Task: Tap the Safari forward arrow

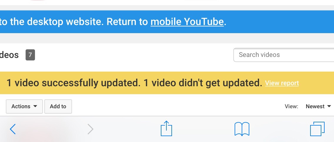Action: [91, 129]
